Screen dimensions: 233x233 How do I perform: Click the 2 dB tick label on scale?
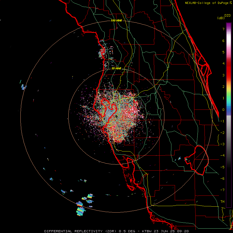pyautogui.click(x=223, y=87)
